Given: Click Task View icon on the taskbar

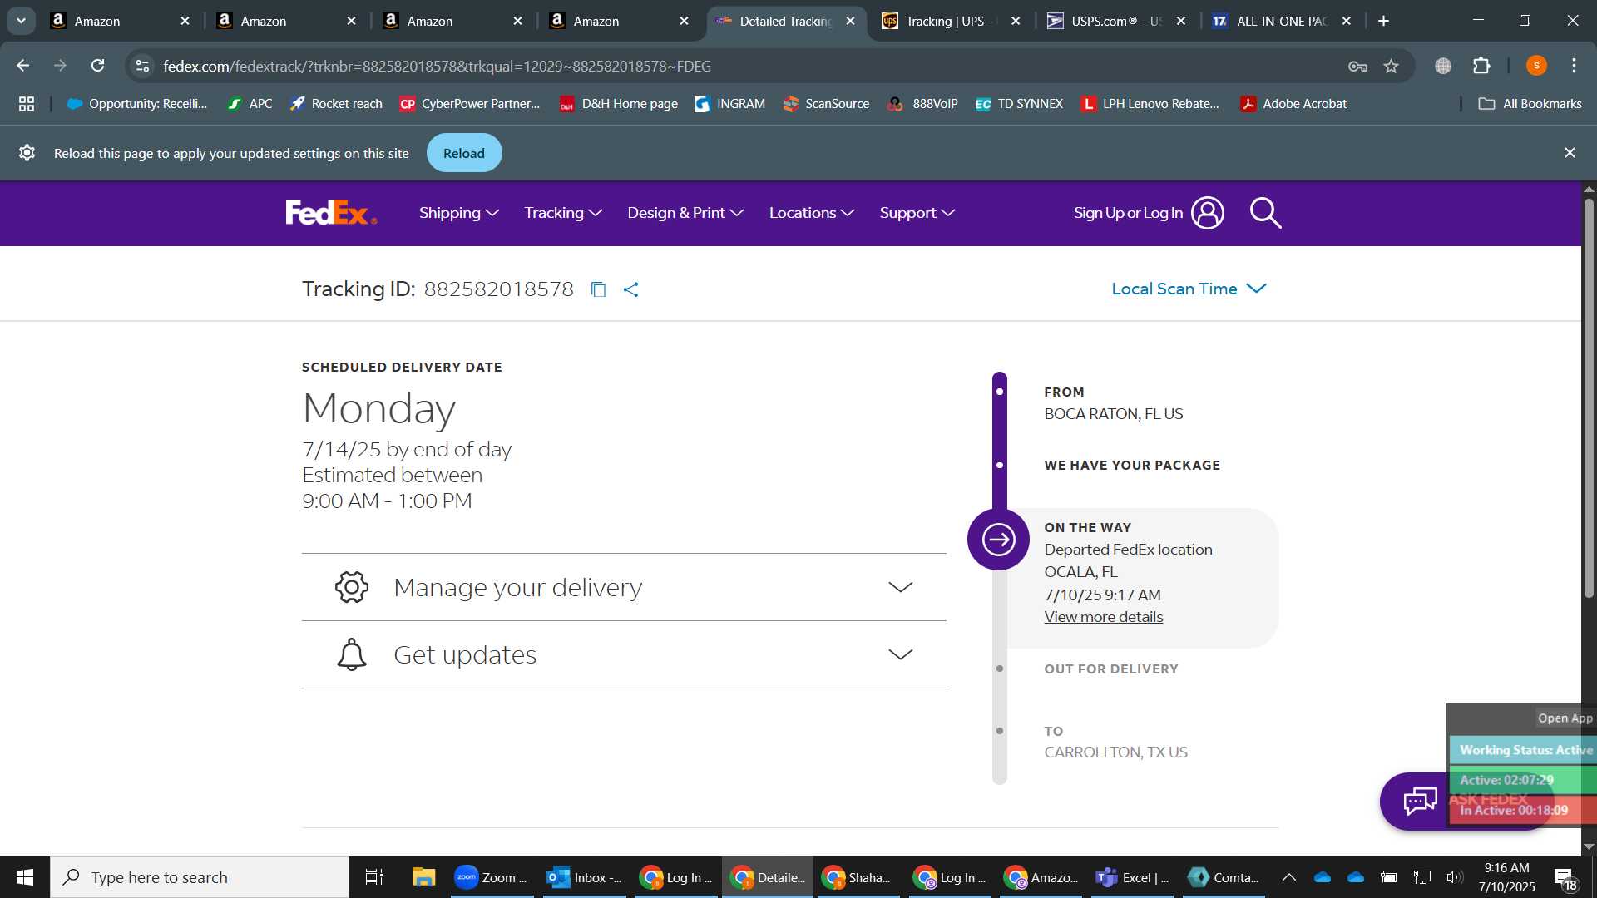Looking at the screenshot, I should tap(374, 877).
